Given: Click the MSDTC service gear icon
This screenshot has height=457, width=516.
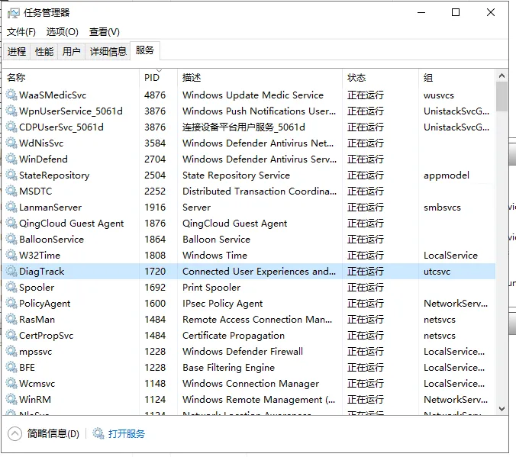Looking at the screenshot, I should click(x=11, y=191).
